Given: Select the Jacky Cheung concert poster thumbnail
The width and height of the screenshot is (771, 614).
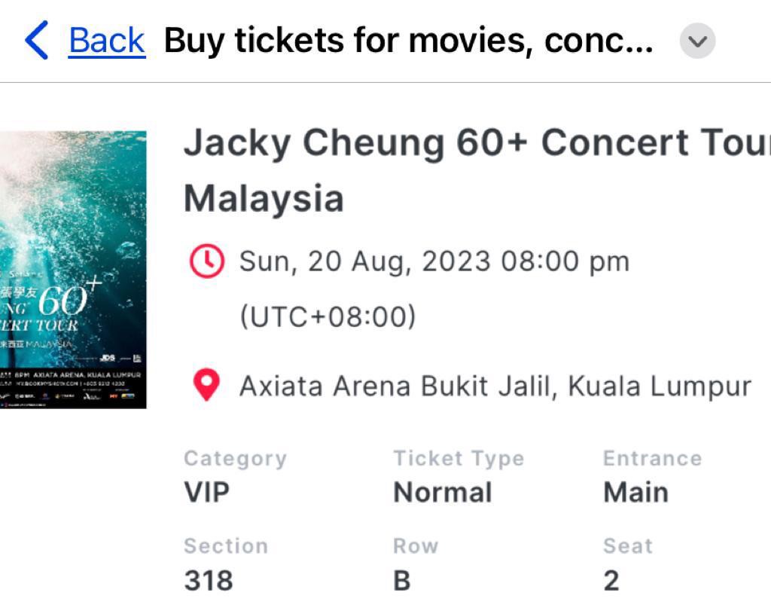Looking at the screenshot, I should pyautogui.click(x=73, y=268).
